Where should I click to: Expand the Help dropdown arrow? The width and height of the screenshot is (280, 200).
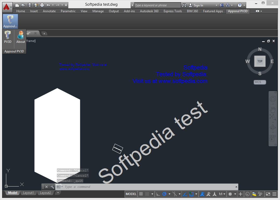[x=244, y=5]
